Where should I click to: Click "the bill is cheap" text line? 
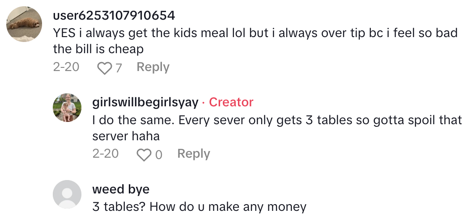[x=104, y=49]
